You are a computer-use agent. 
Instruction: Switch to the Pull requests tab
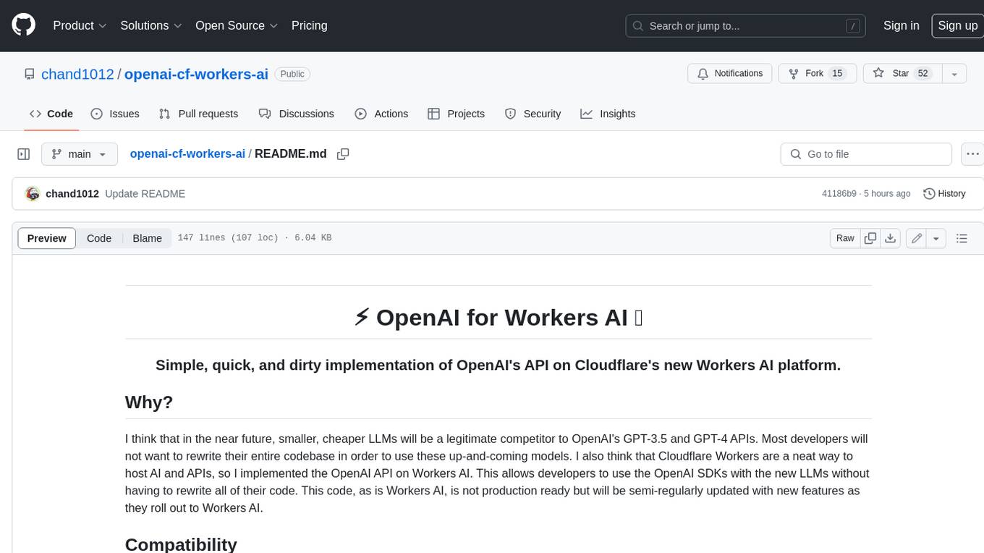pos(198,114)
